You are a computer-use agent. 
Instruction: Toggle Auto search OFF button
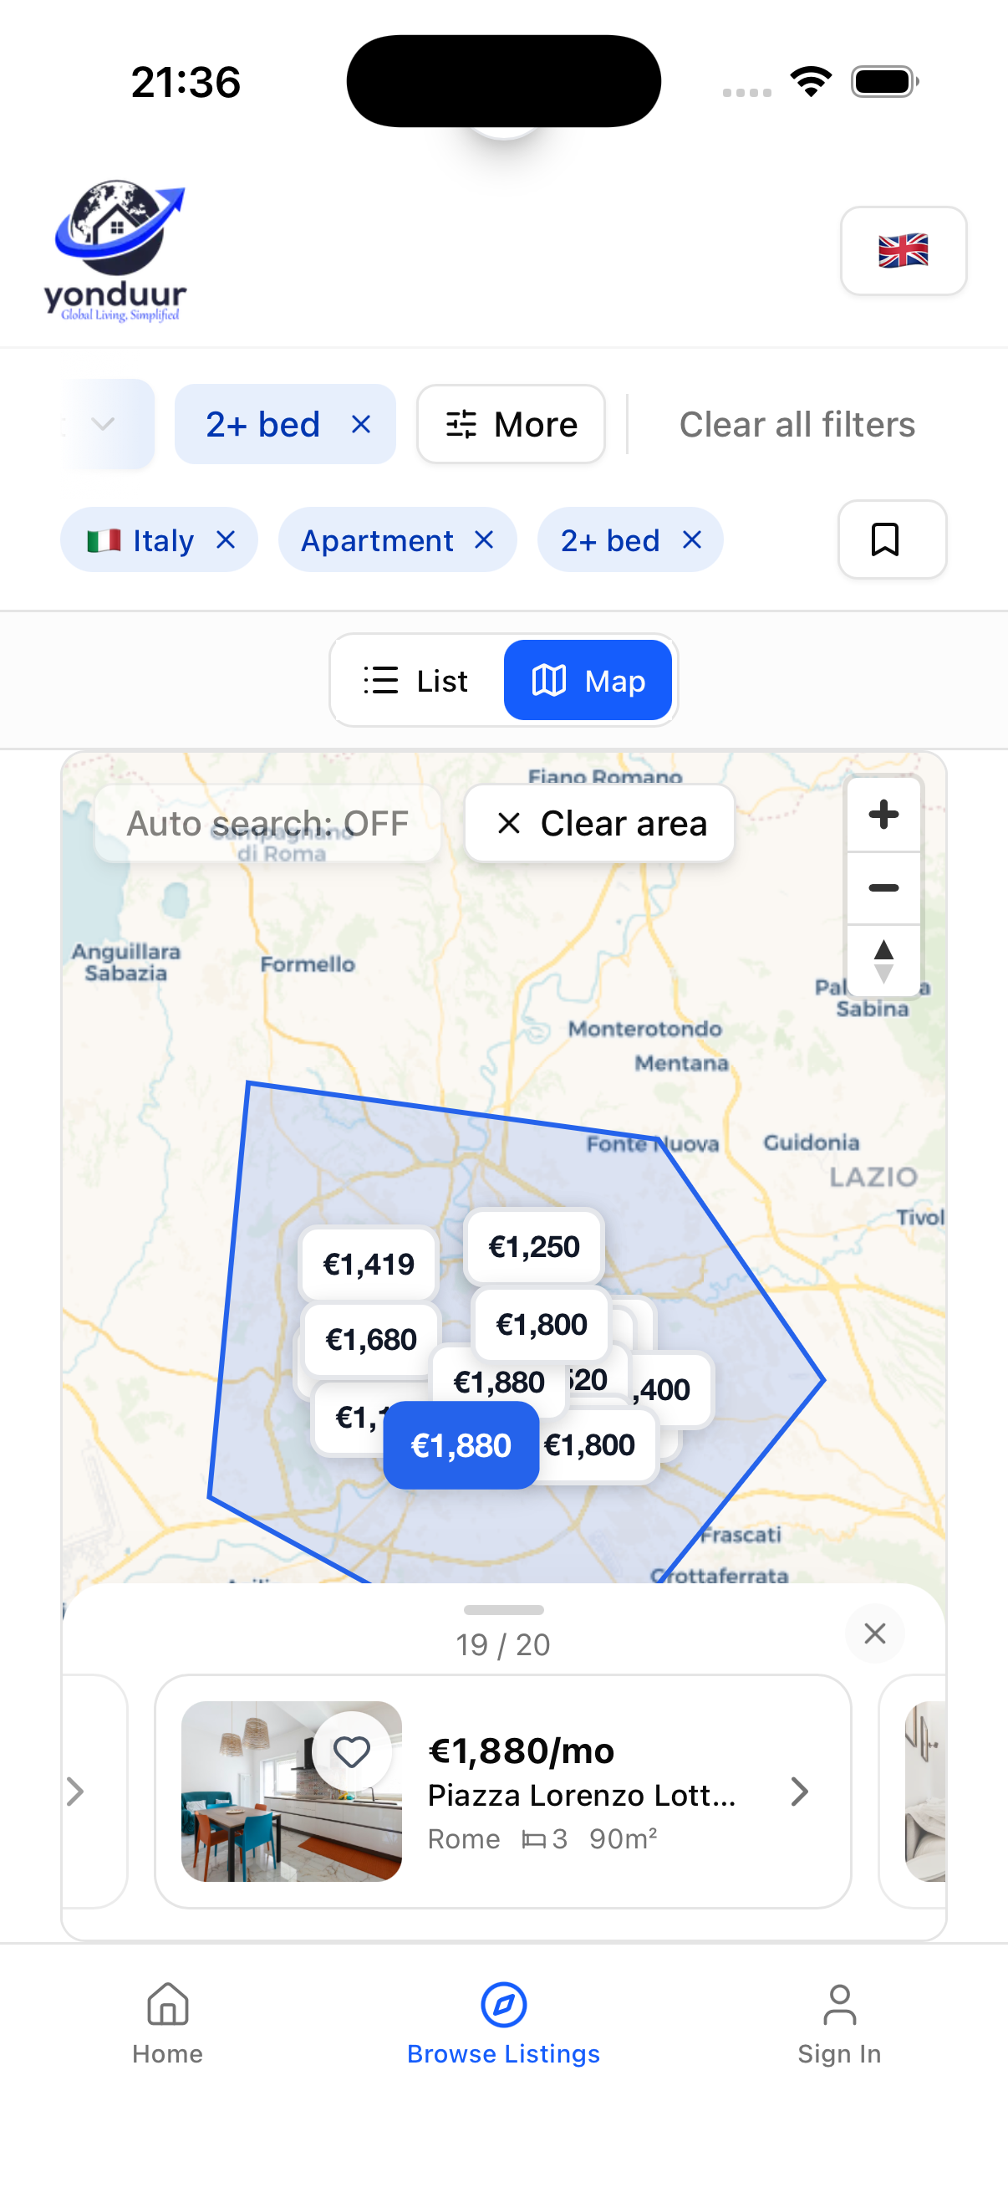267,823
